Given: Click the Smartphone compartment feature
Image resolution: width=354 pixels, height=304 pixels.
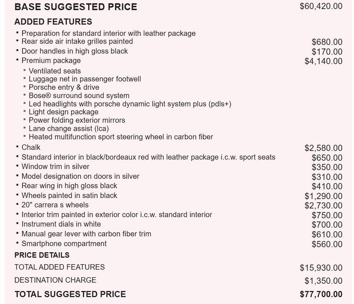Looking at the screenshot, I should [x=64, y=244].
